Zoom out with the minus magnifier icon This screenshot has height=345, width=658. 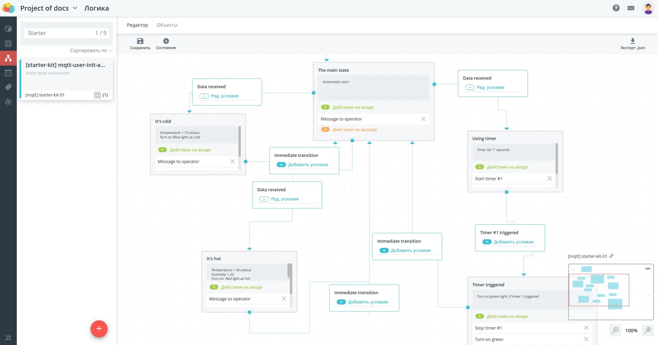[x=615, y=330]
